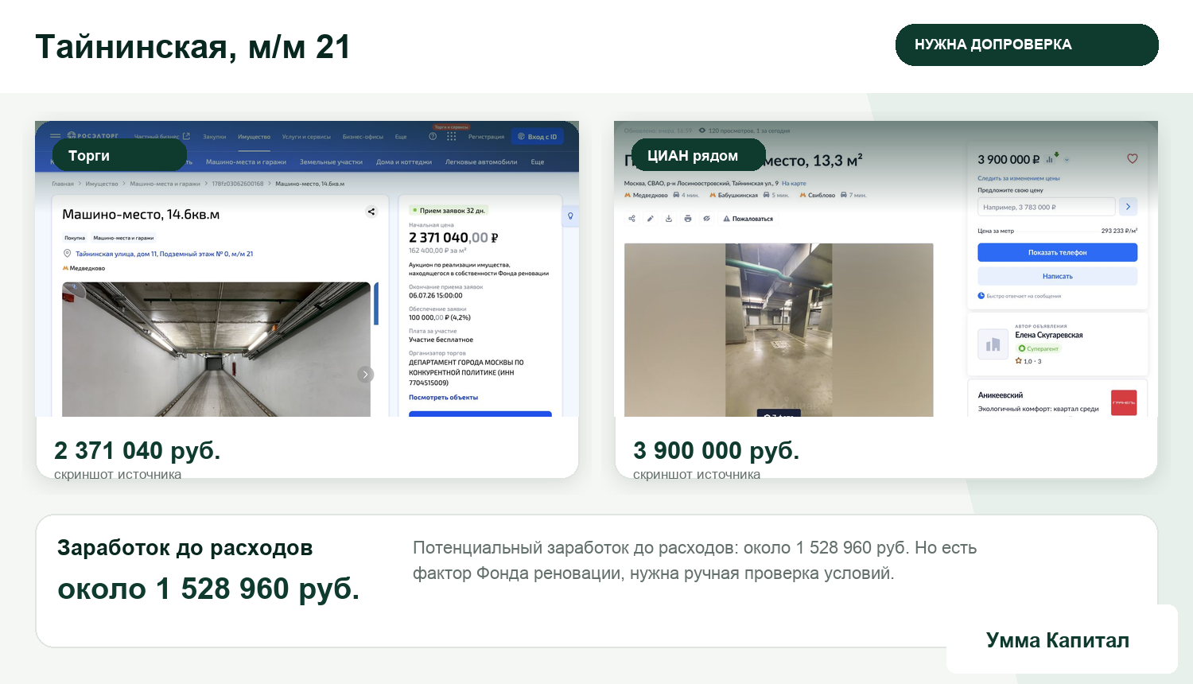Click the lightbulb hint icon at Rosseltorg edge
This screenshot has width=1193, height=684.
(x=570, y=216)
